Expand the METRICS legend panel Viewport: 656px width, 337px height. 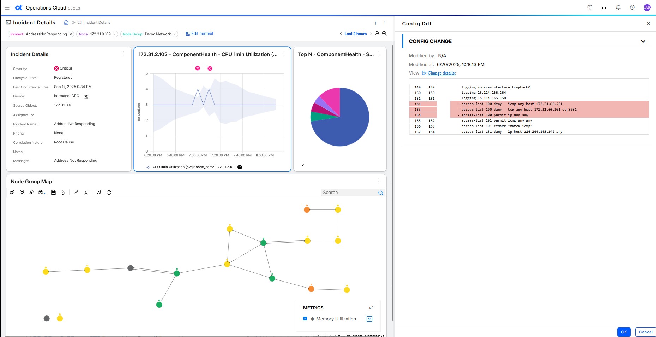point(371,308)
